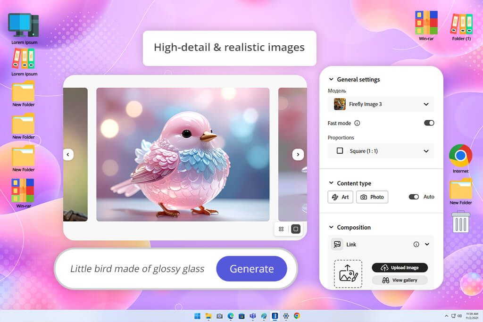
Task: Click the Link composition image icon
Action: tap(337, 244)
